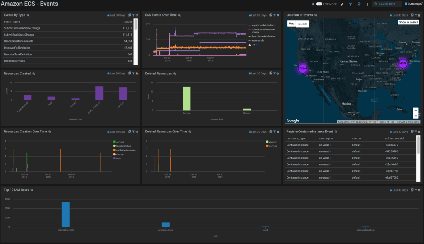Viewport: 424px width, 244px height.
Task: Click the zoom-in plus control on the map
Action: (x=416, y=110)
